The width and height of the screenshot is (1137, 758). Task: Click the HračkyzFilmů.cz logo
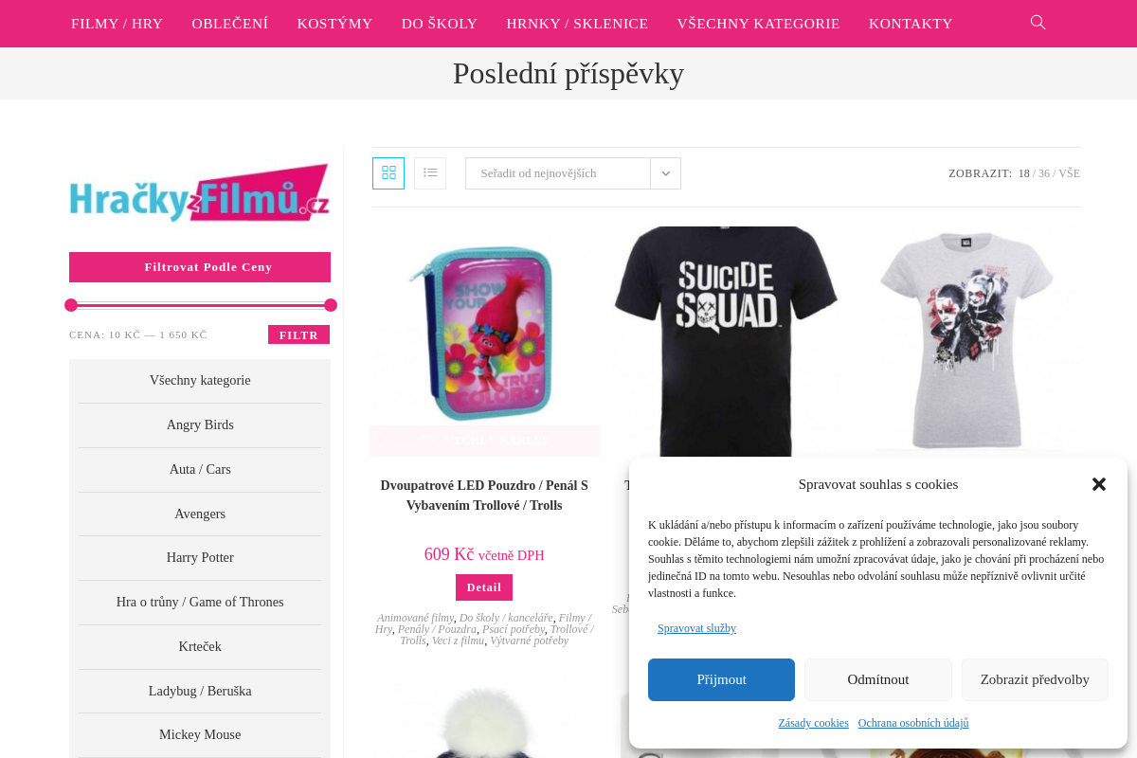click(200, 194)
